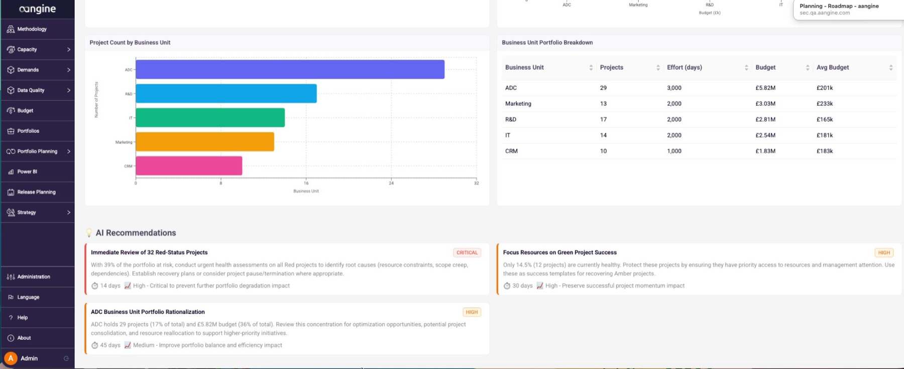Click the orange Marketing bar in chart
904x369 pixels.
[205, 142]
